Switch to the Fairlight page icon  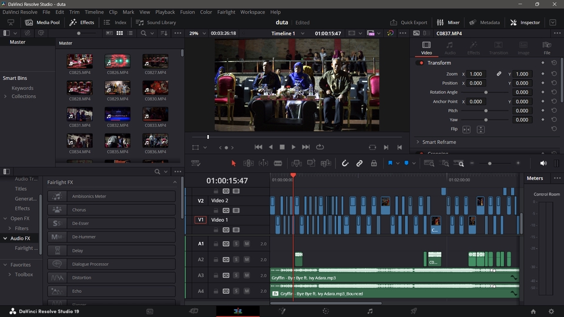[x=370, y=311]
